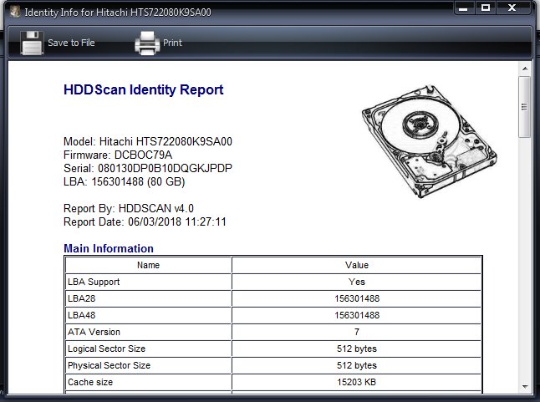Click the vertical scrollbar thumb

point(524,107)
